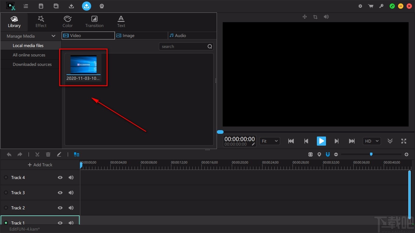Open the HD quality dropdown
Image resolution: width=415 pixels, height=233 pixels.
(372, 141)
